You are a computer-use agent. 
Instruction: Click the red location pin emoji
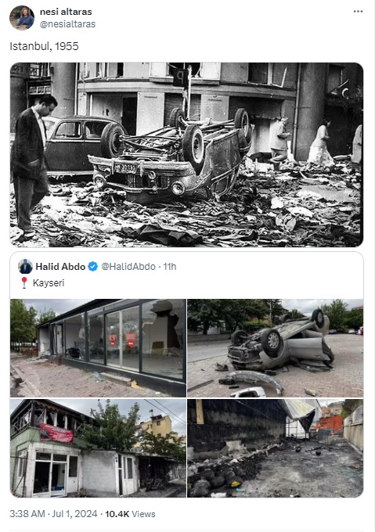pos(24,282)
